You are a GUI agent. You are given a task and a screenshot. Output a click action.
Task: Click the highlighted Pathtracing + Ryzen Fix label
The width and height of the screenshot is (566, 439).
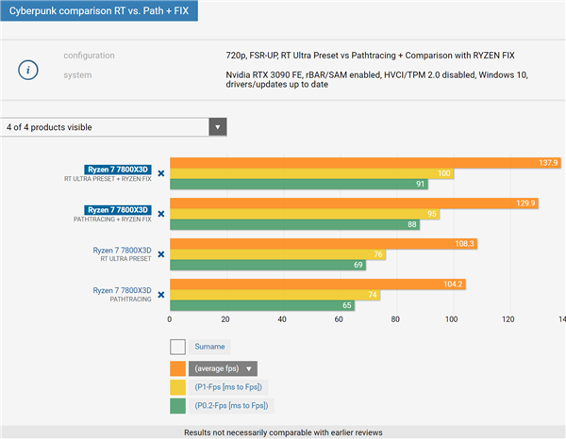pos(118,210)
